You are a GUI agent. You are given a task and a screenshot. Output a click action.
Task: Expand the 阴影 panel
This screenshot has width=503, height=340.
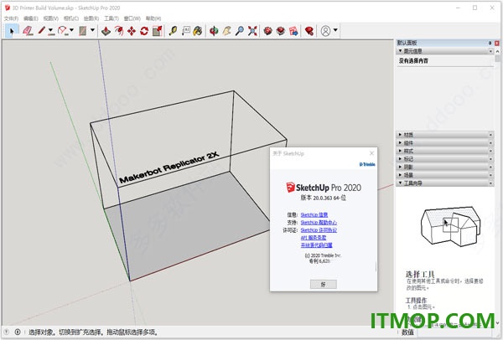tap(400, 167)
